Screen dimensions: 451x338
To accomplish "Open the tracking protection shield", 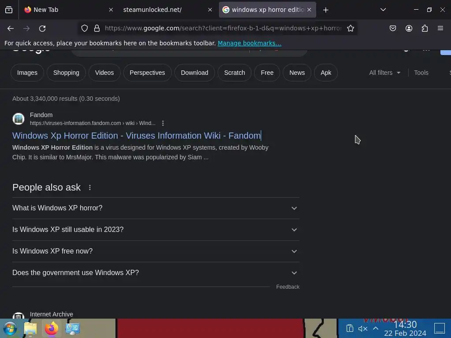I will point(84,28).
